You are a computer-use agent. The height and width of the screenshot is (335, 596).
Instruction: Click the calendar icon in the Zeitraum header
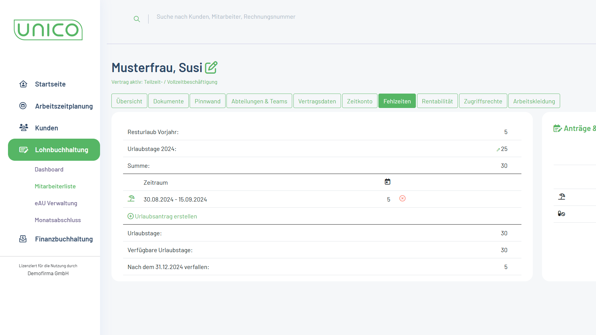pyautogui.click(x=388, y=182)
